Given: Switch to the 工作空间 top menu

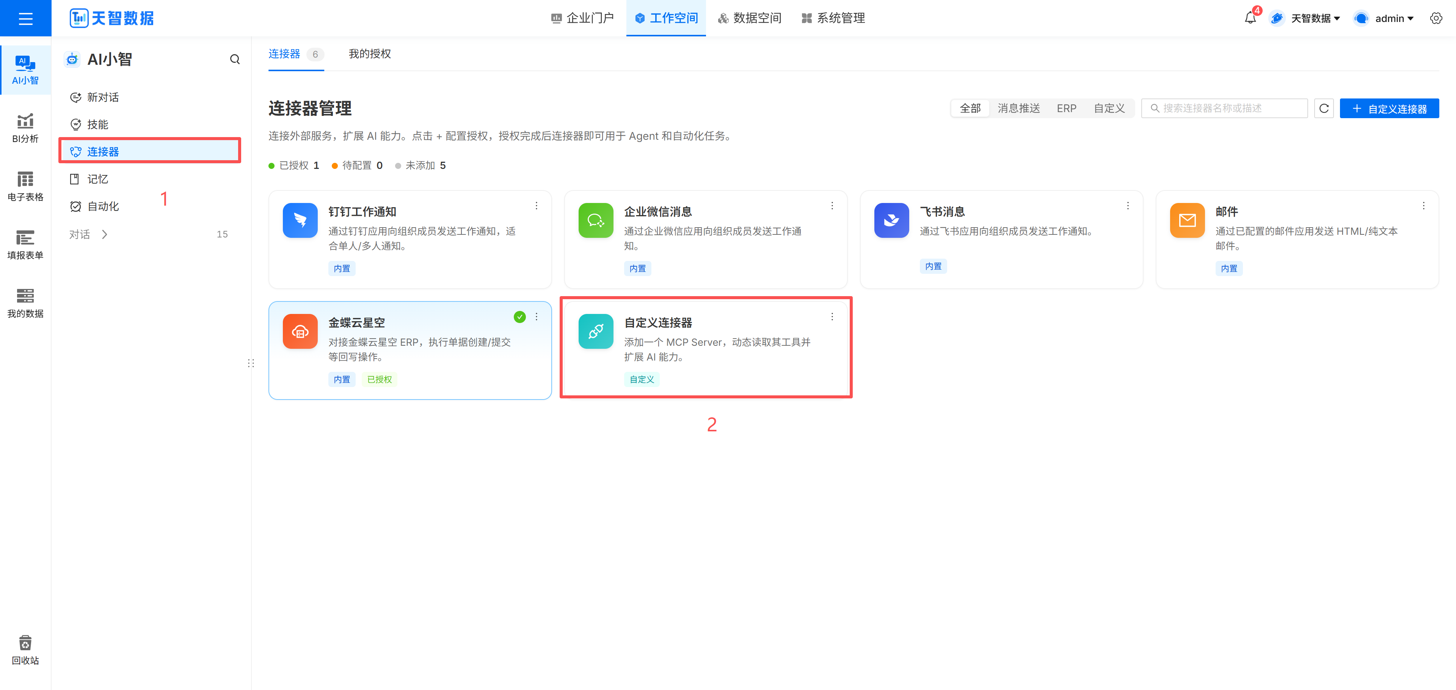Looking at the screenshot, I should point(666,18).
